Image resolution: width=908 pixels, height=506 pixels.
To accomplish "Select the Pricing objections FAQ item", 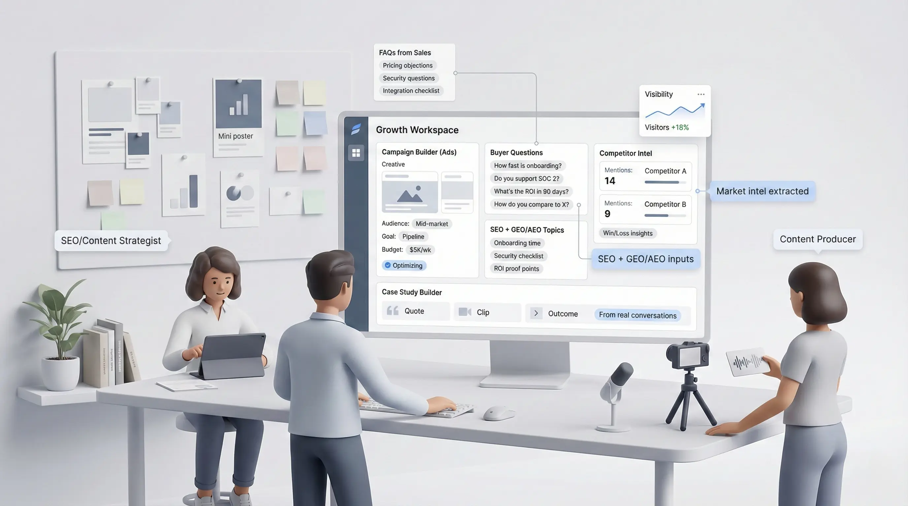I will [x=407, y=66].
